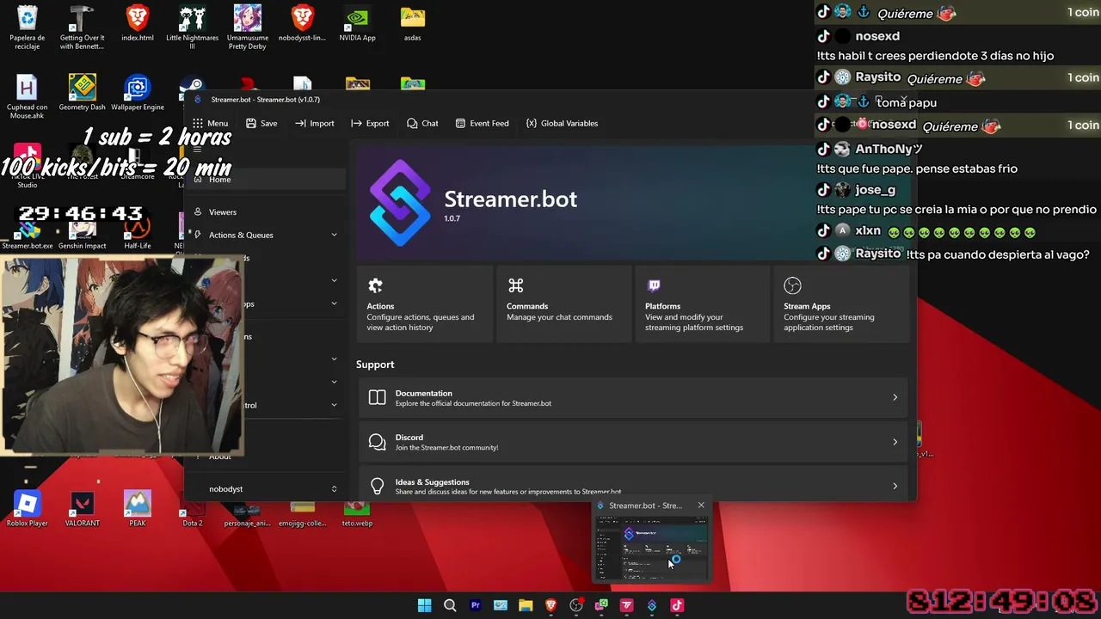Viewport: 1101px width, 619px height.
Task: Click the Windows Start button
Action: point(424,605)
